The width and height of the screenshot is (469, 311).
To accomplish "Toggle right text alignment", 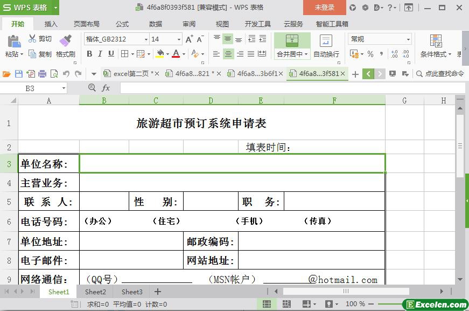I will 240,54.
